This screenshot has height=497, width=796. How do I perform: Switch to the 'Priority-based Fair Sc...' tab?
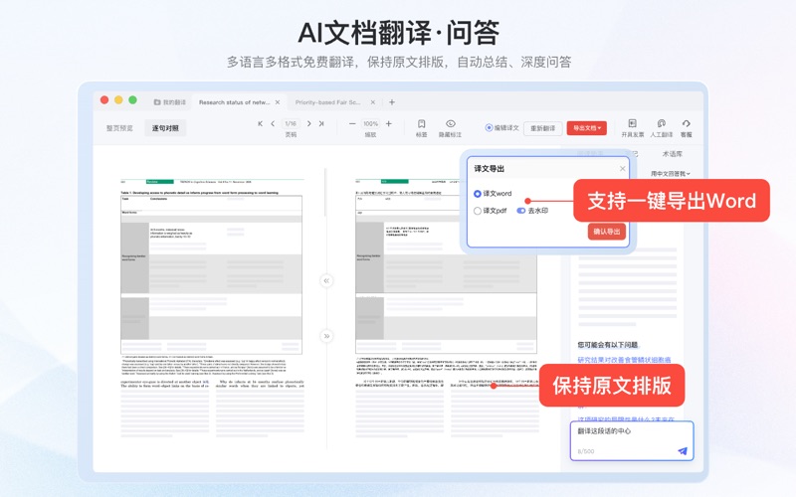click(327, 102)
